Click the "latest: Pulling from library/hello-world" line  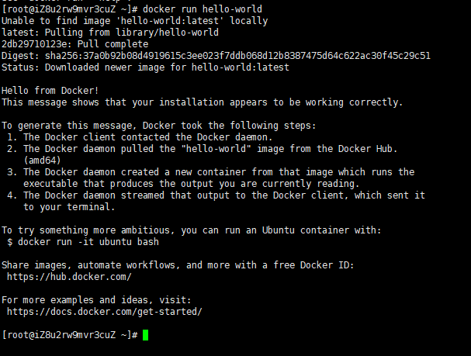(x=110, y=32)
